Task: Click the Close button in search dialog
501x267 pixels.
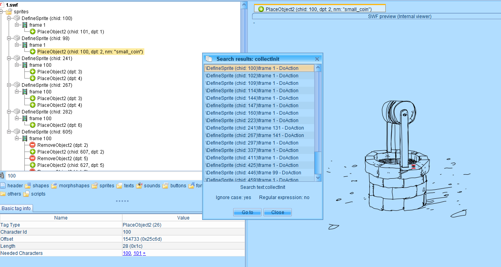Action: pyautogui.click(x=277, y=212)
